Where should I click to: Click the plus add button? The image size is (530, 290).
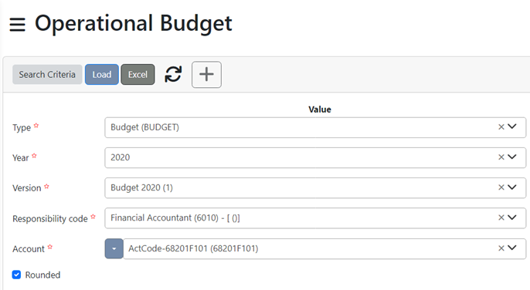tap(206, 74)
